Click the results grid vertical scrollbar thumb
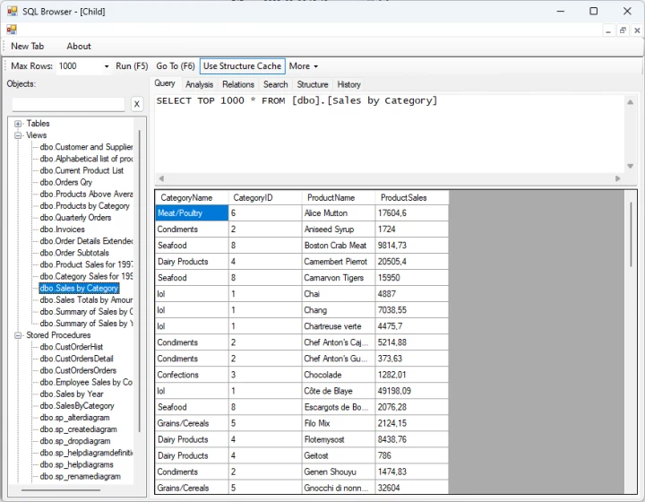Viewport: 645px width, 502px height. point(631,235)
